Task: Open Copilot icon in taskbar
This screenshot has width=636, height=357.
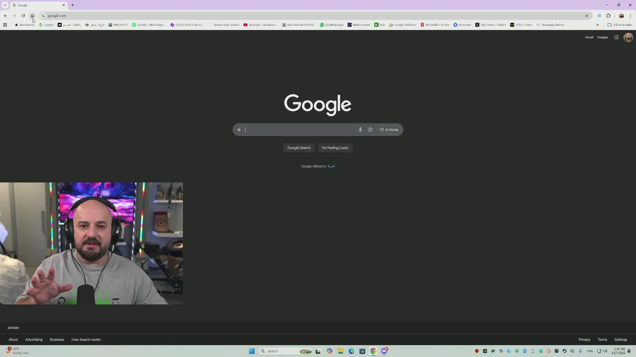Action: tap(329, 351)
